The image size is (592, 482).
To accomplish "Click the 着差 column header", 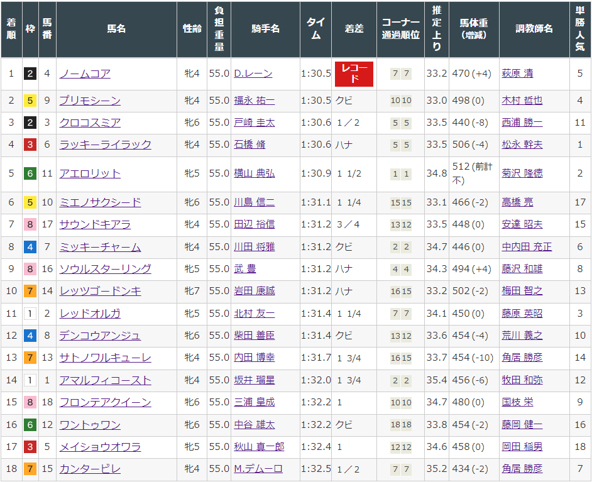I will click(x=354, y=29).
